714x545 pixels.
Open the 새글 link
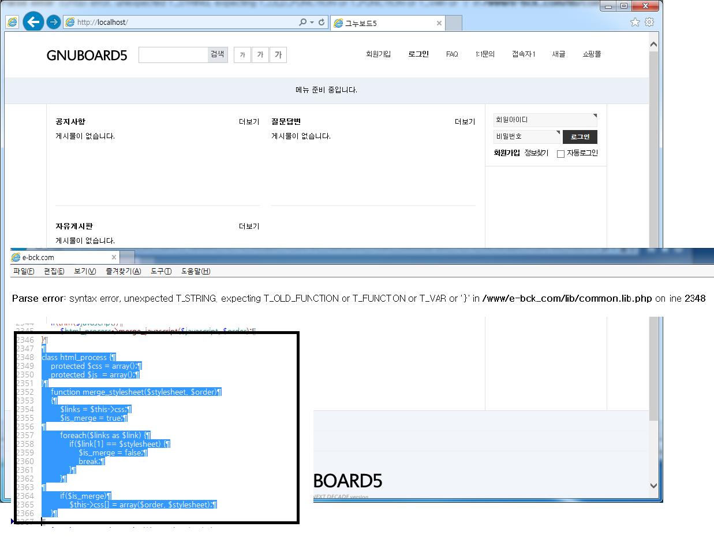pyautogui.click(x=559, y=54)
